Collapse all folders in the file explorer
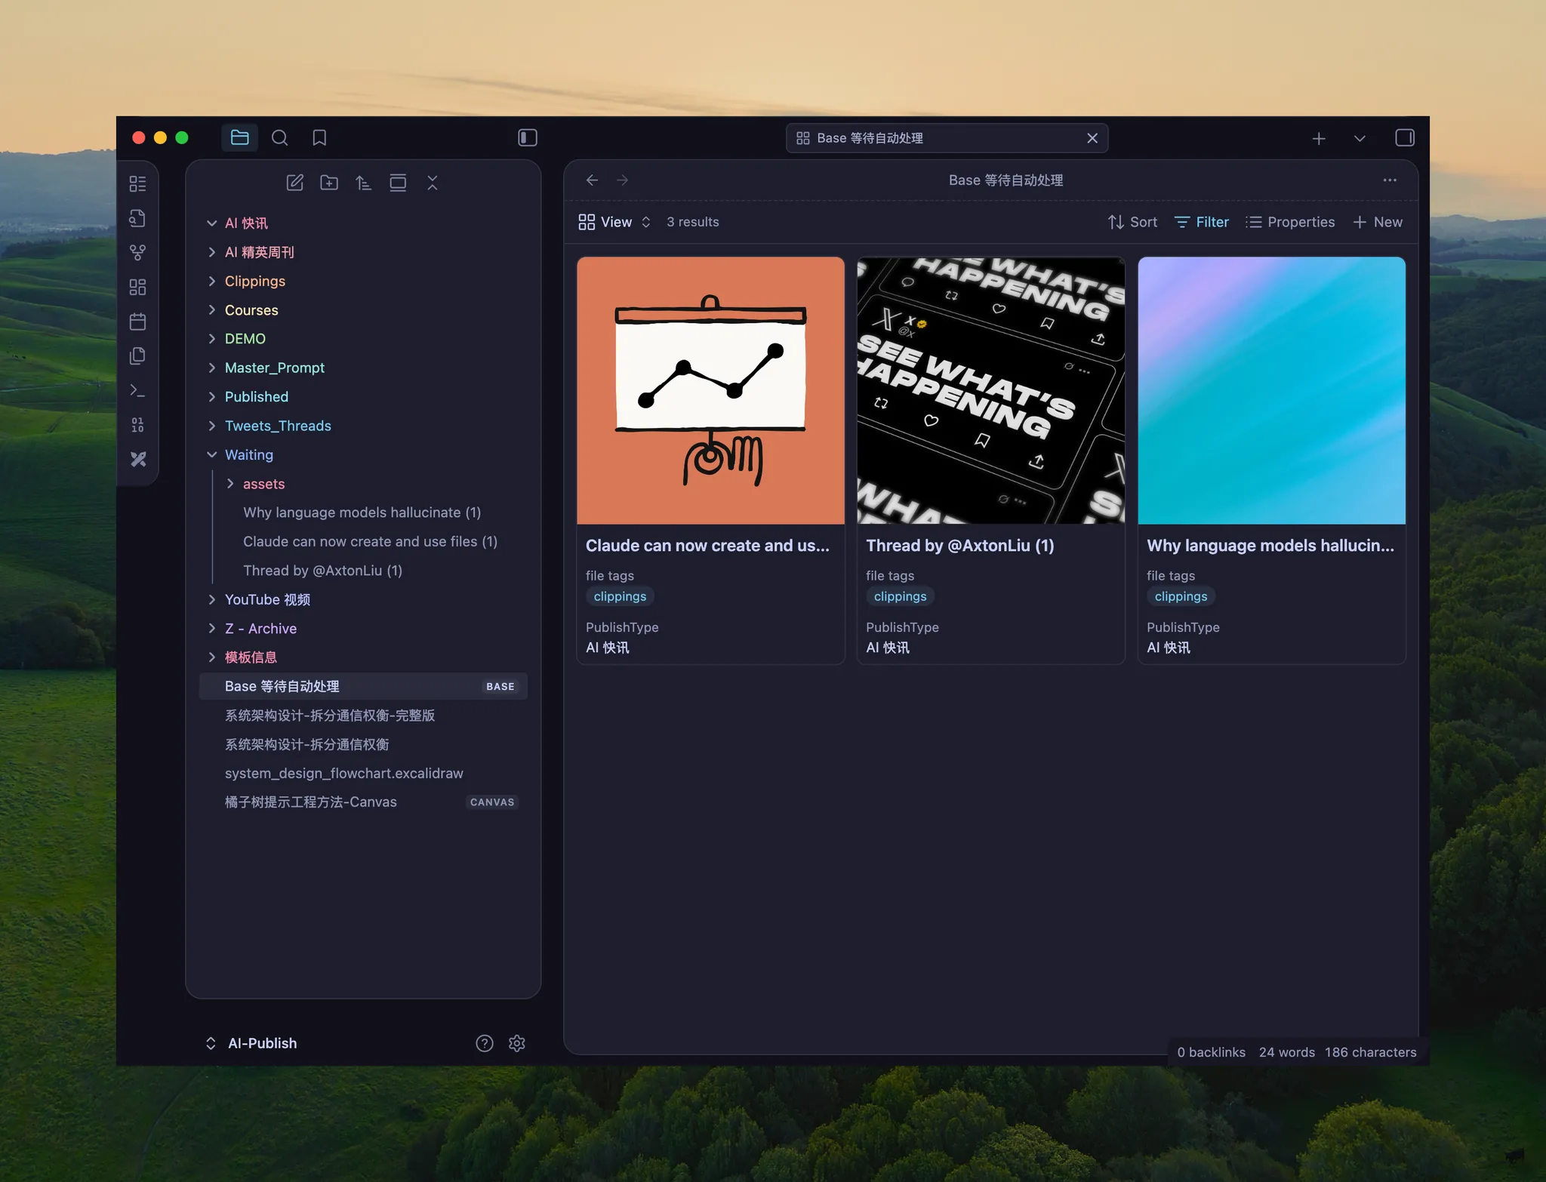 pos(432,183)
